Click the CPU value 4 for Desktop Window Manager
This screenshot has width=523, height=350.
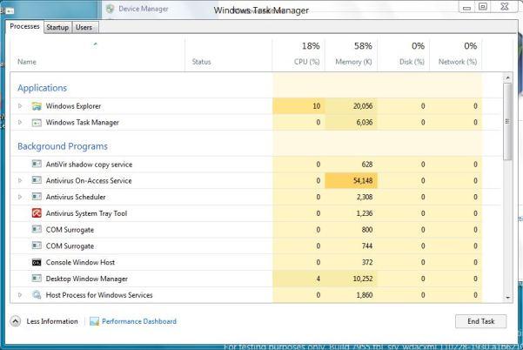coord(298,279)
